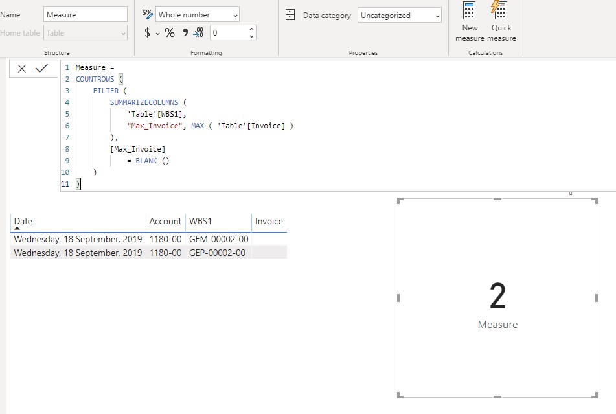Click 1180-00 in the GEM-00002-00 row
Screen dimensions: 616x414
click(165, 239)
